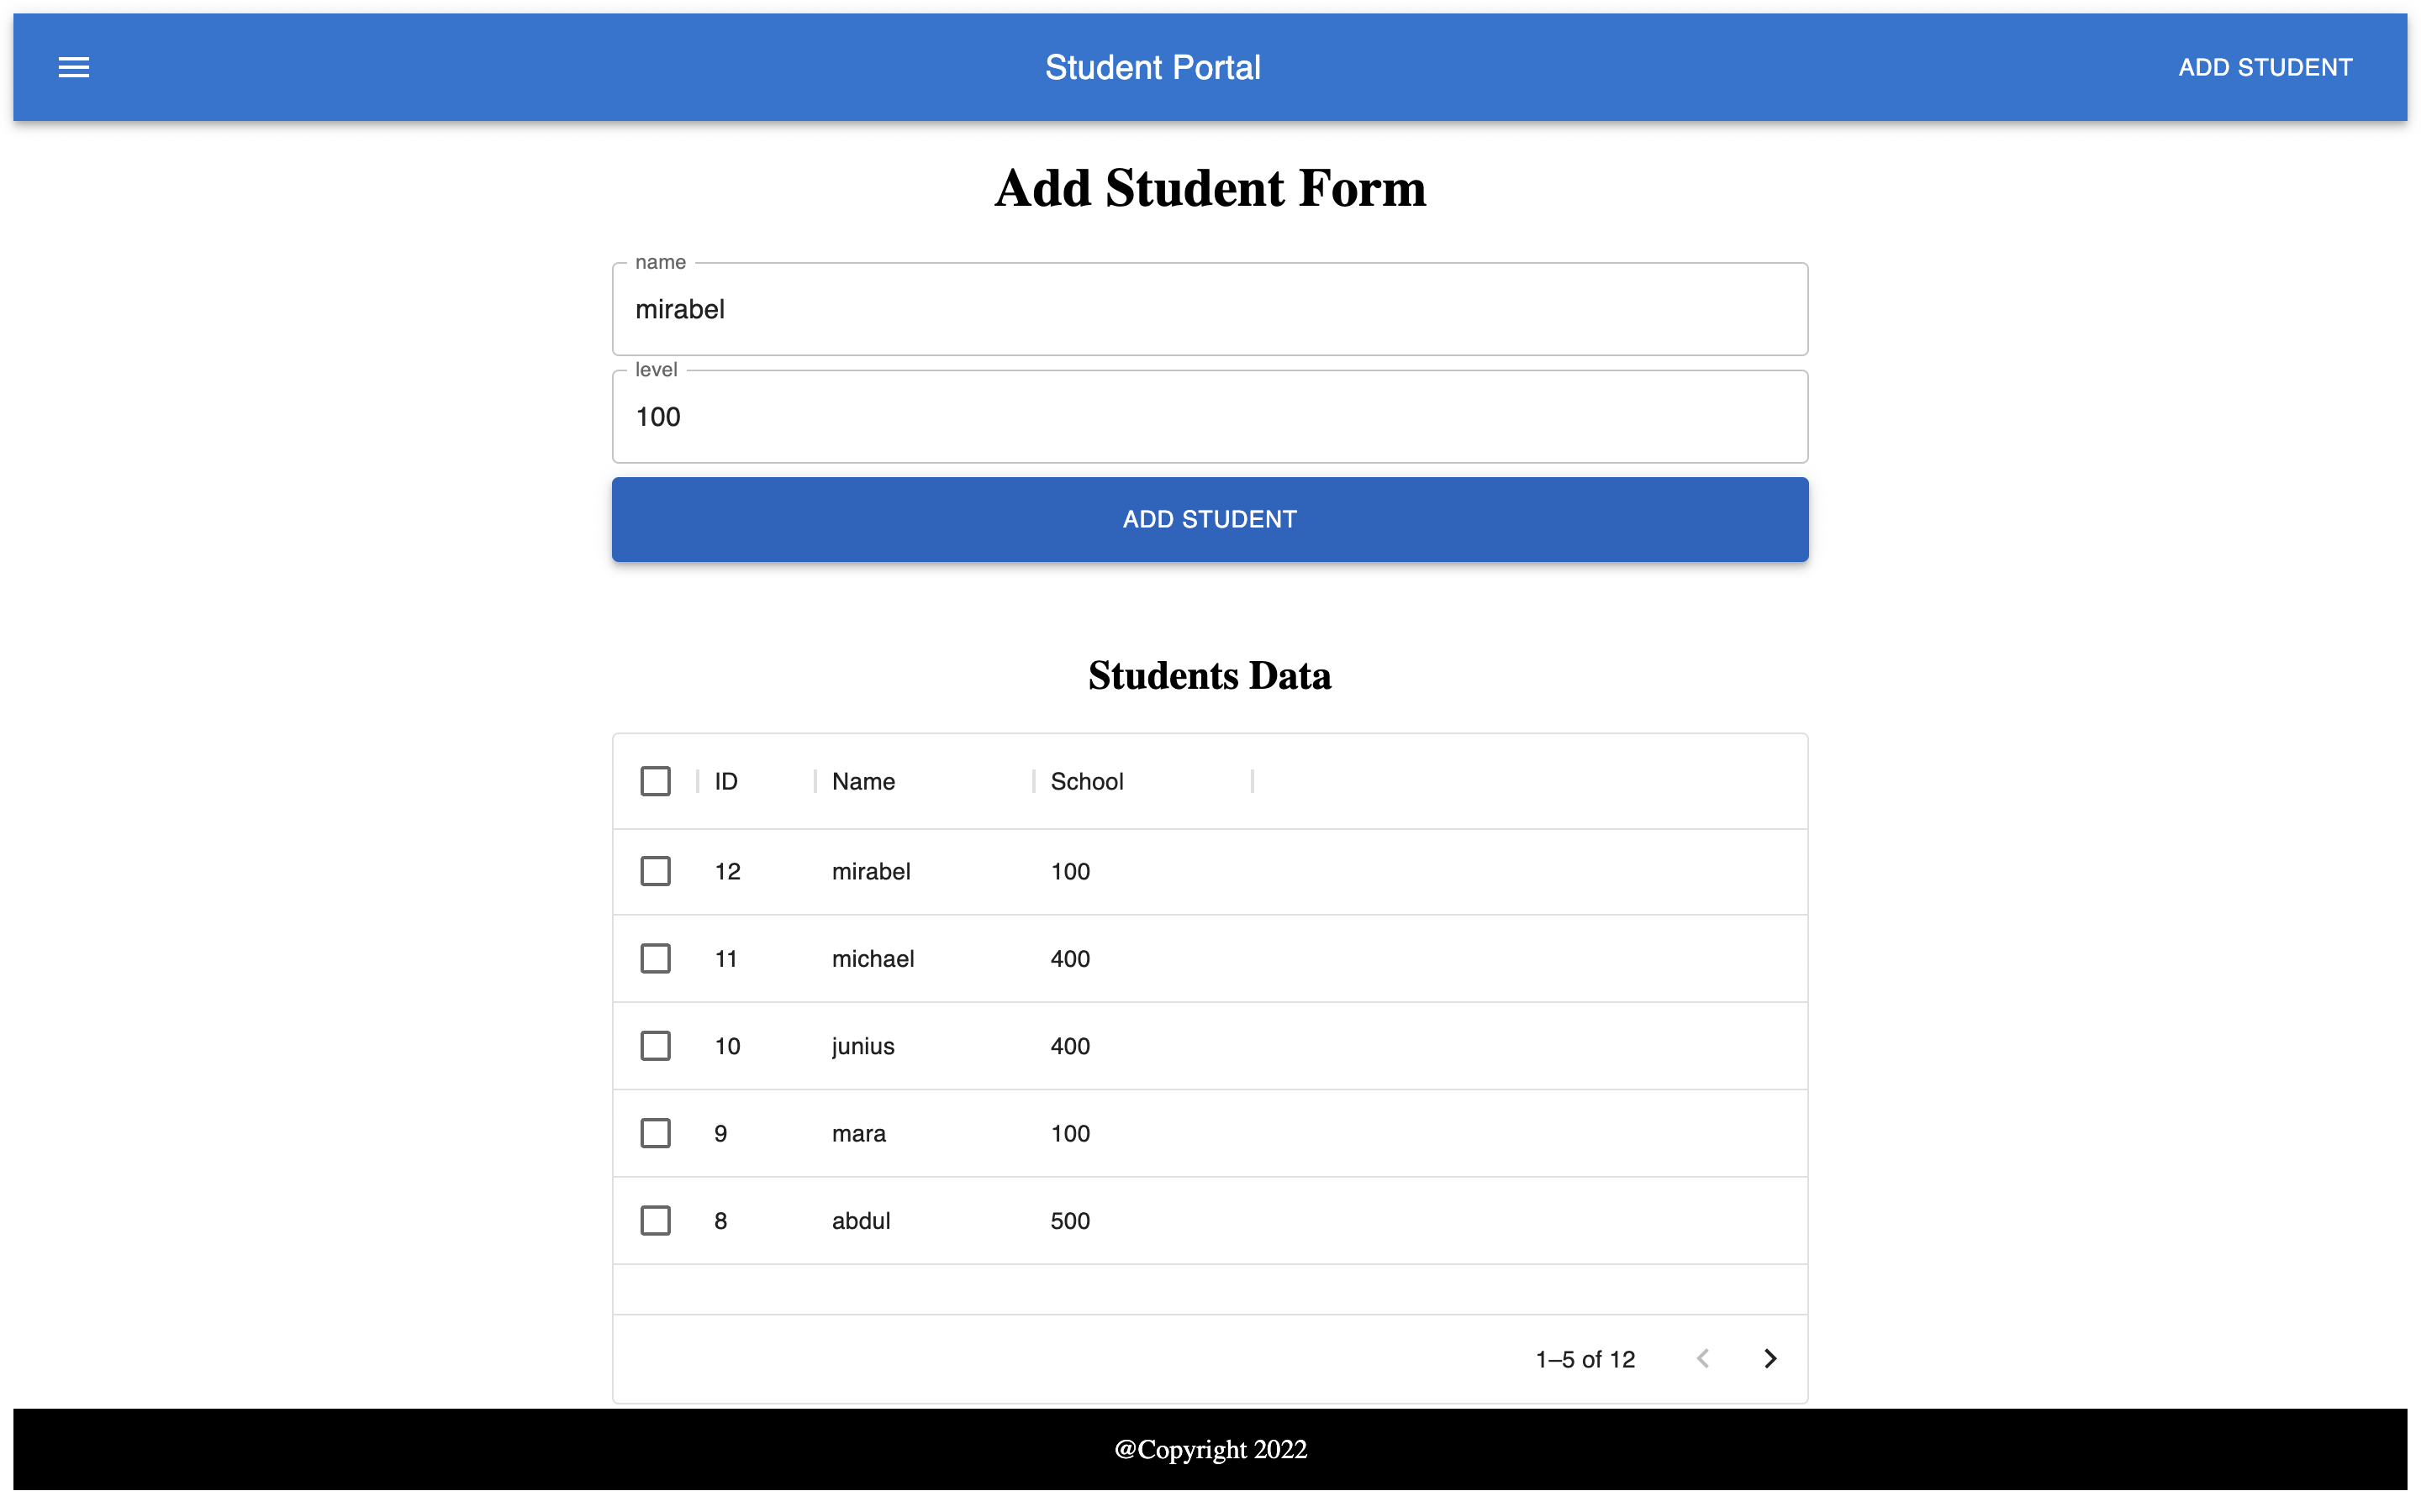Click the Student Portal title
This screenshot has height=1512, width=2421.
(1152, 67)
